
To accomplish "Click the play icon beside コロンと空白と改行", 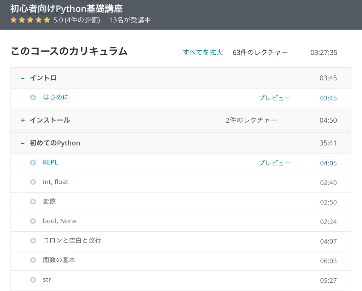I will (x=33, y=241).
